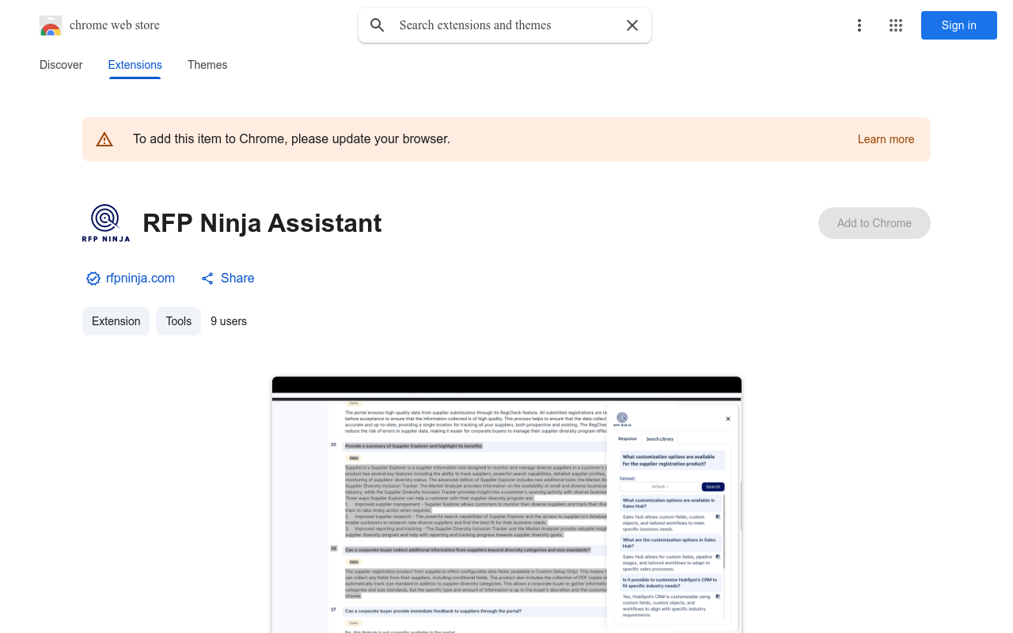This screenshot has height=633, width=1013.
Task: Click the RFP Ninja Assistant title
Action: point(262,223)
